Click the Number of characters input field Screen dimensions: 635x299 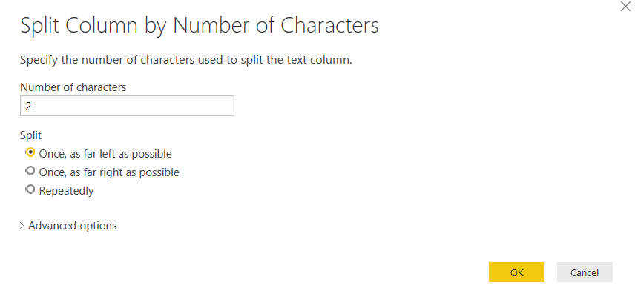(127, 106)
